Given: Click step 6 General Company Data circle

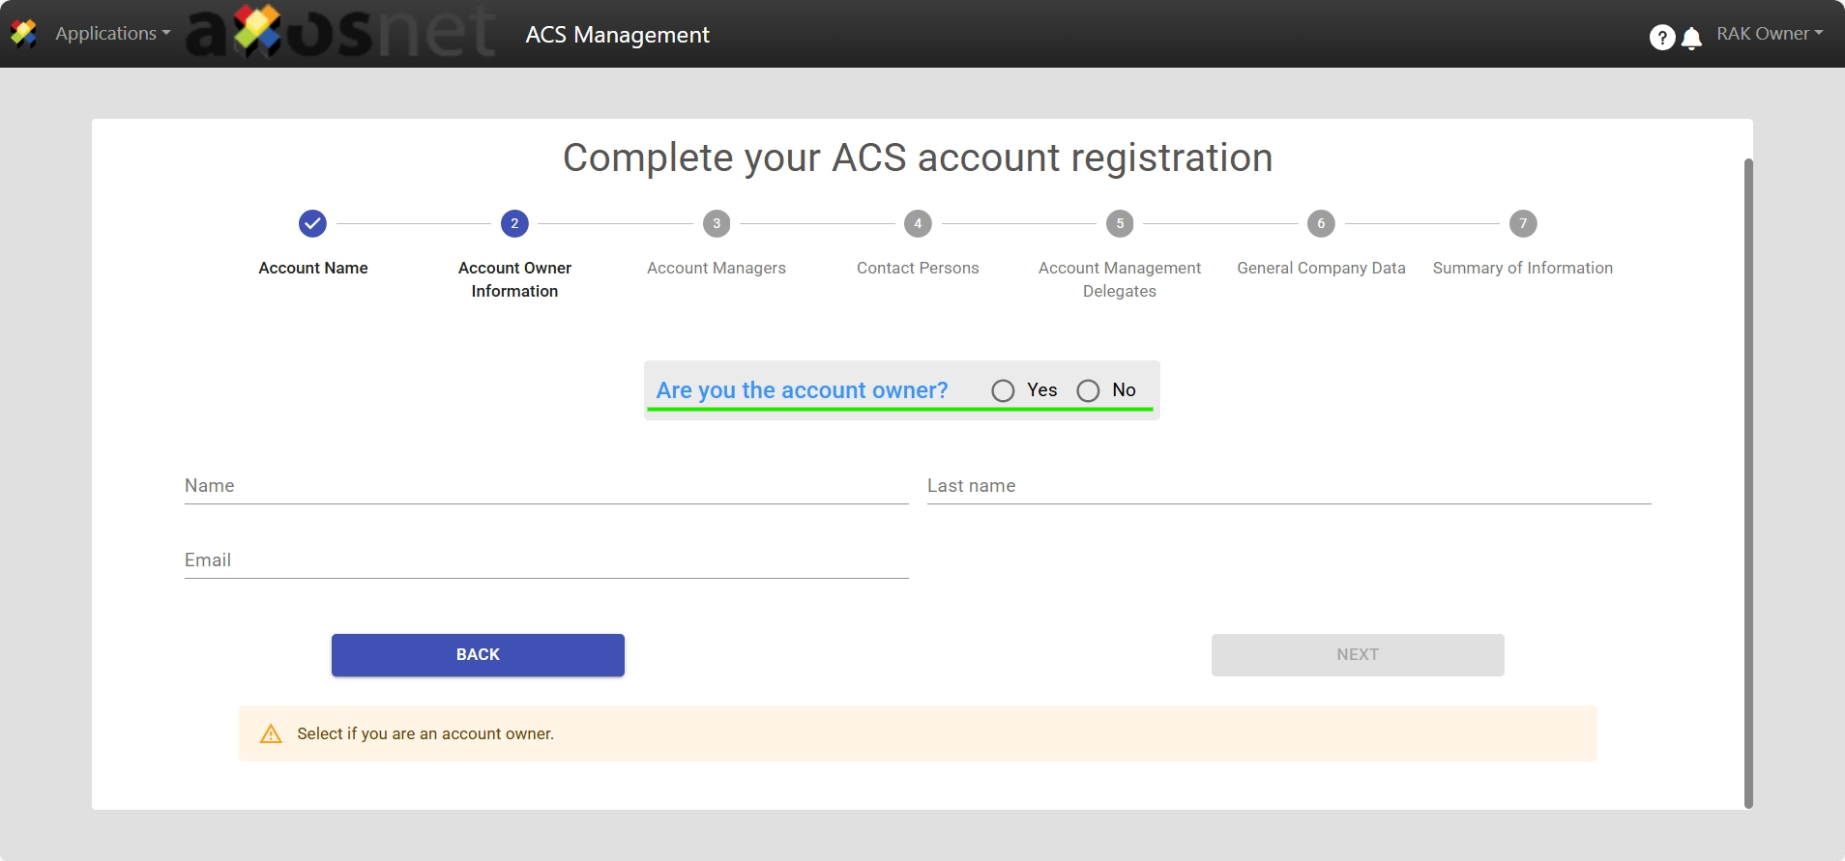Looking at the screenshot, I should click(x=1321, y=223).
